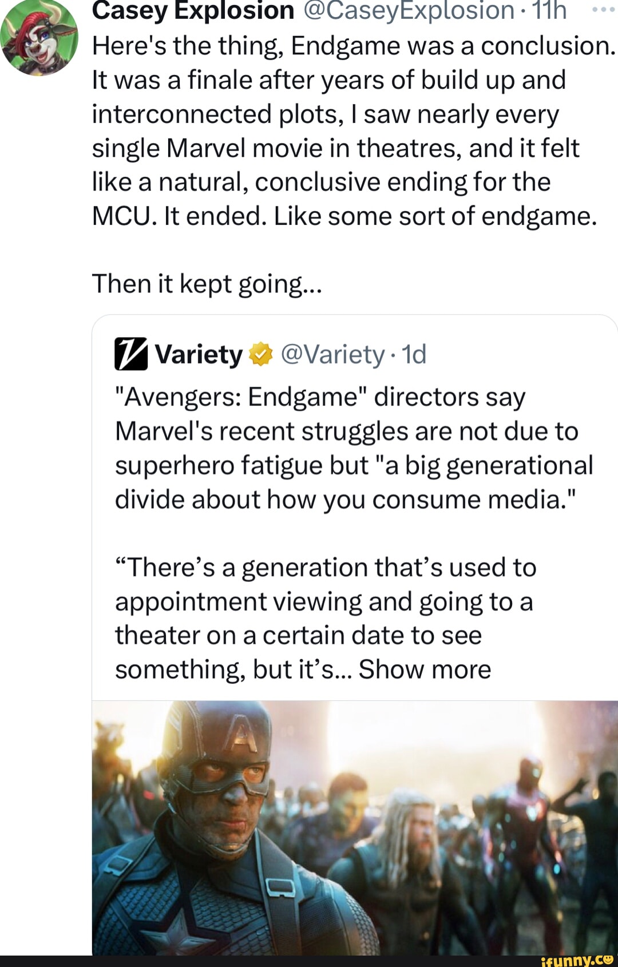This screenshot has width=618, height=967.
Task: Expand quoted tweet with Show more
Action: coord(425,669)
